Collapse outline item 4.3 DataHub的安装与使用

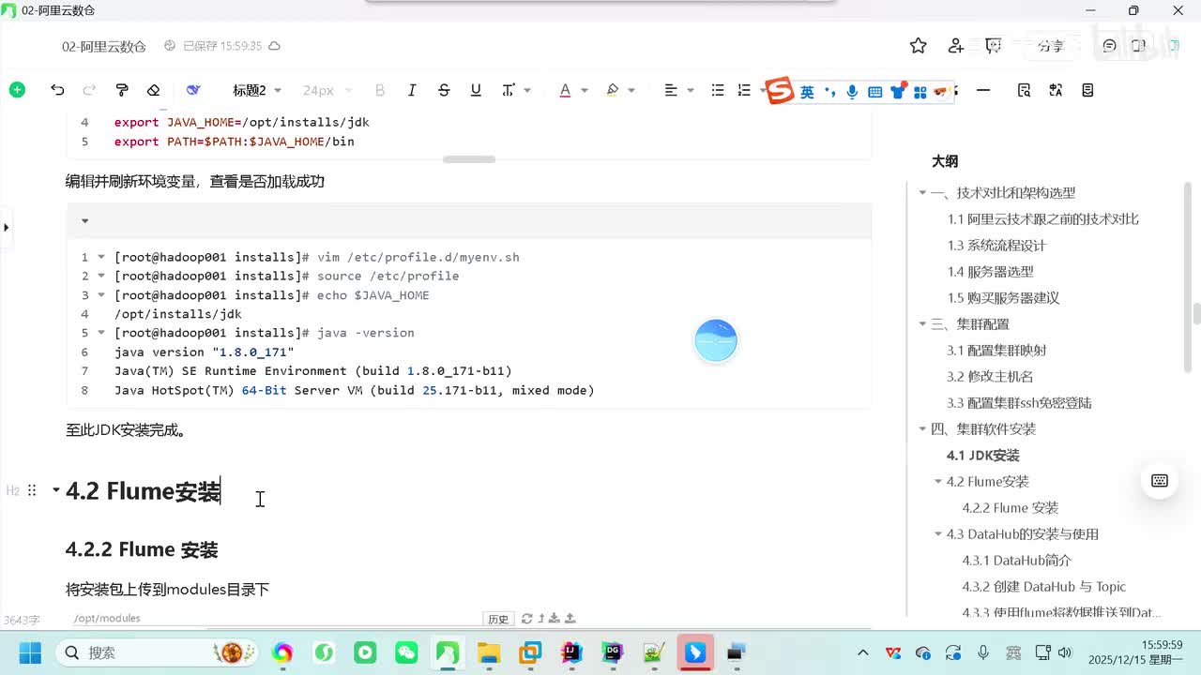[x=938, y=534]
